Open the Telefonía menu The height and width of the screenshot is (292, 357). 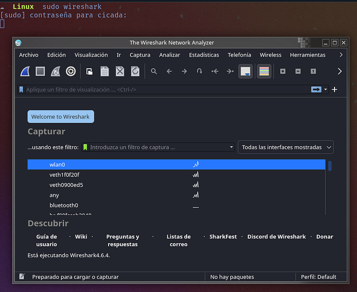pyautogui.click(x=239, y=55)
